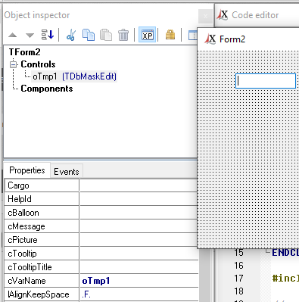Collapse the Controls tree node
Image resolution: width=299 pixels, height=302 pixels.
click(x=13, y=64)
